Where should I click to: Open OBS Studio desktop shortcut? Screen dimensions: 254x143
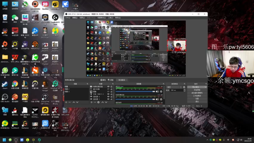tap(5, 98)
